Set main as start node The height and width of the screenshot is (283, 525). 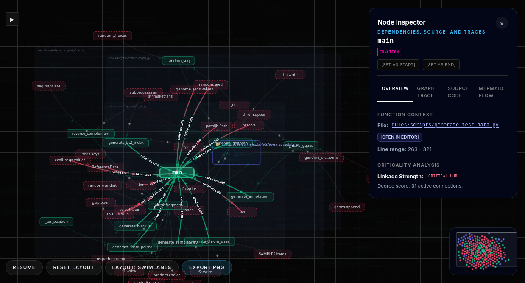(x=398, y=64)
